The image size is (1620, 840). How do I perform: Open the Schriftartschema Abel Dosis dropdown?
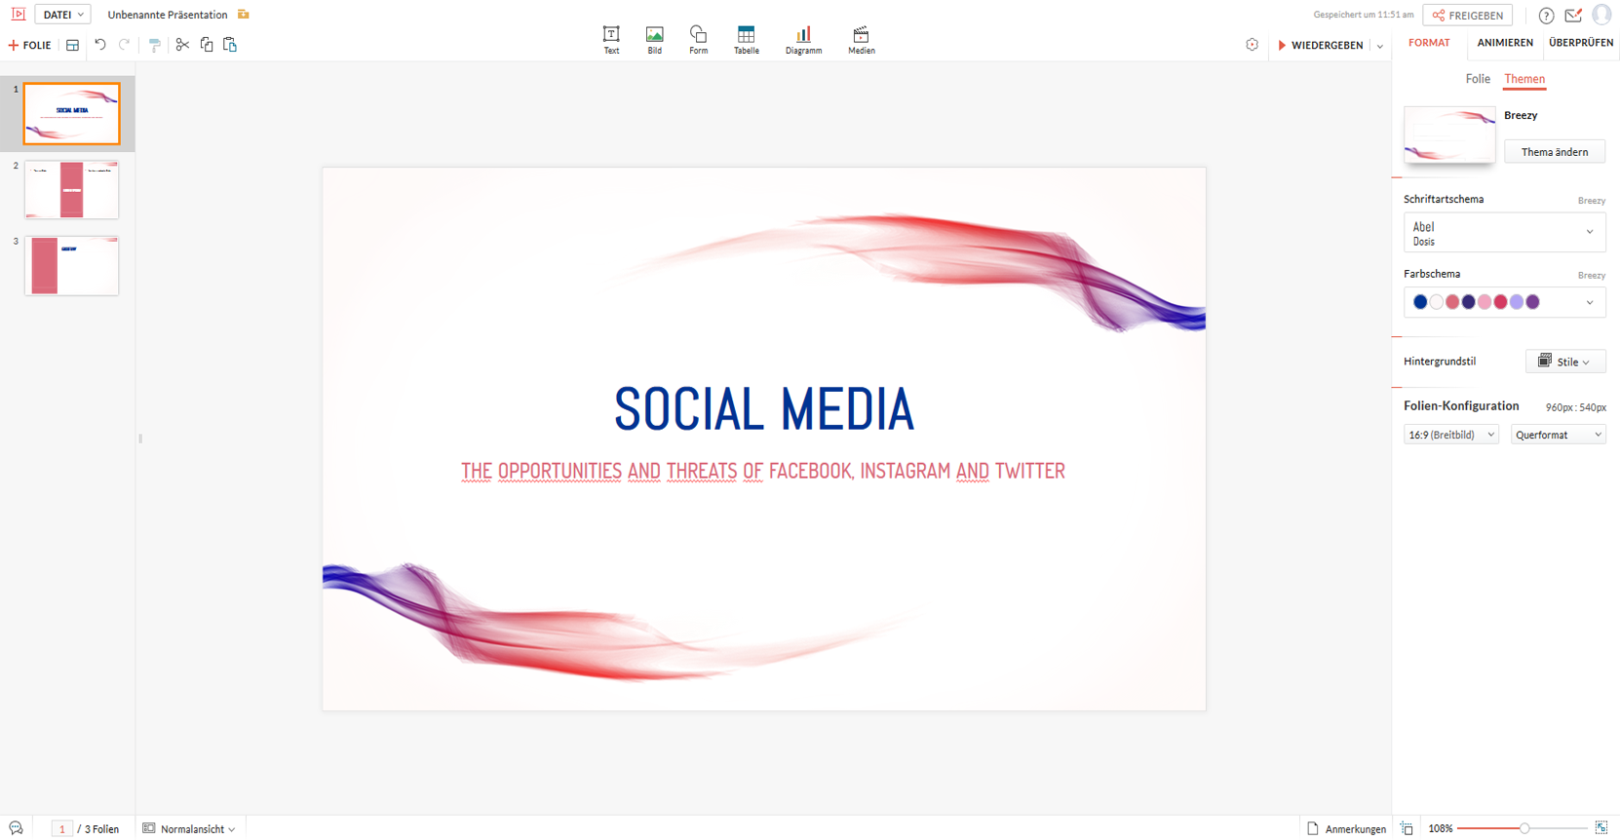(1504, 233)
